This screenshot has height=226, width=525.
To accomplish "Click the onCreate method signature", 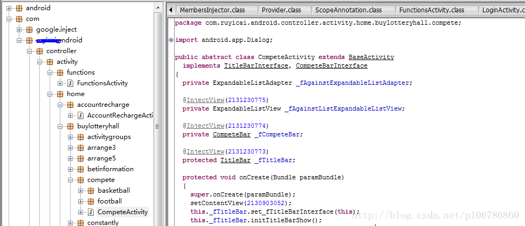I will [263, 177].
